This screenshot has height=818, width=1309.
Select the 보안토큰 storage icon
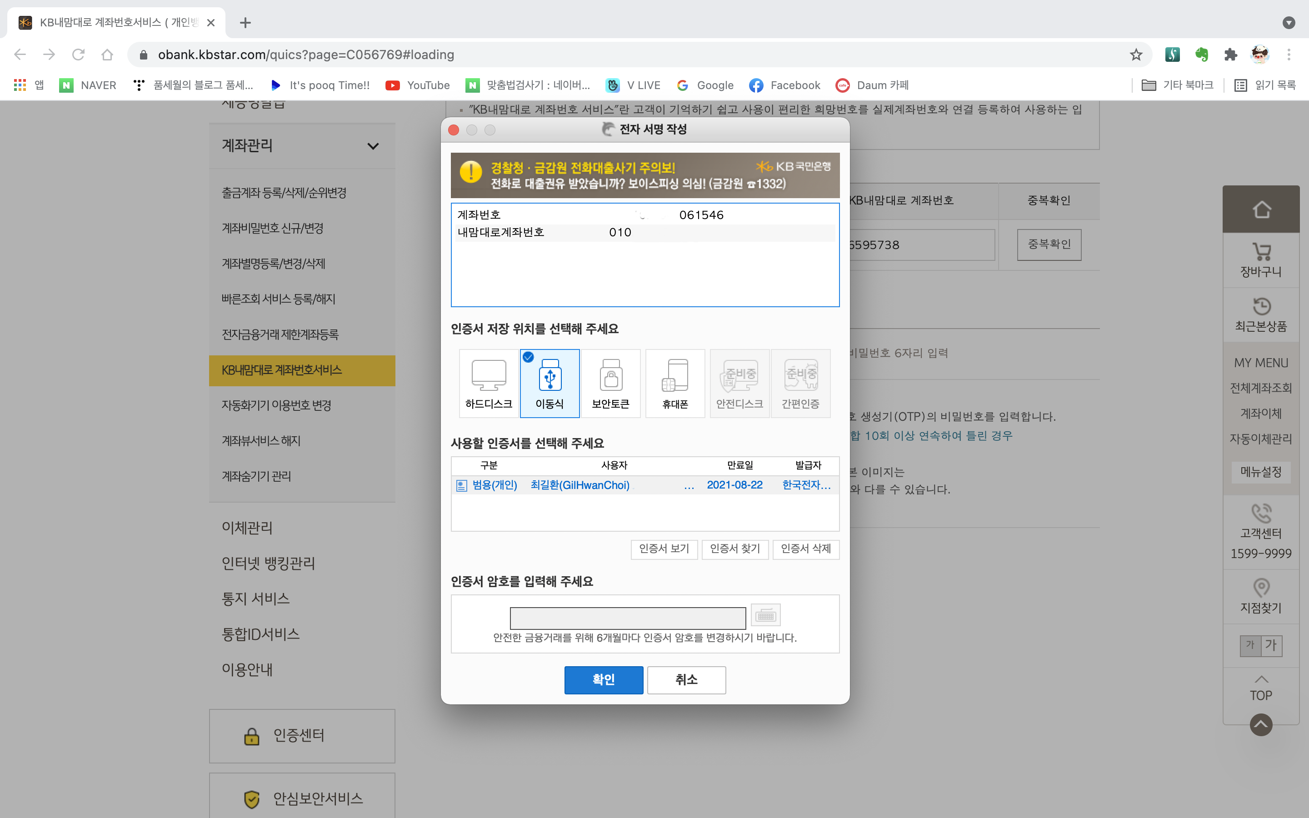611,383
